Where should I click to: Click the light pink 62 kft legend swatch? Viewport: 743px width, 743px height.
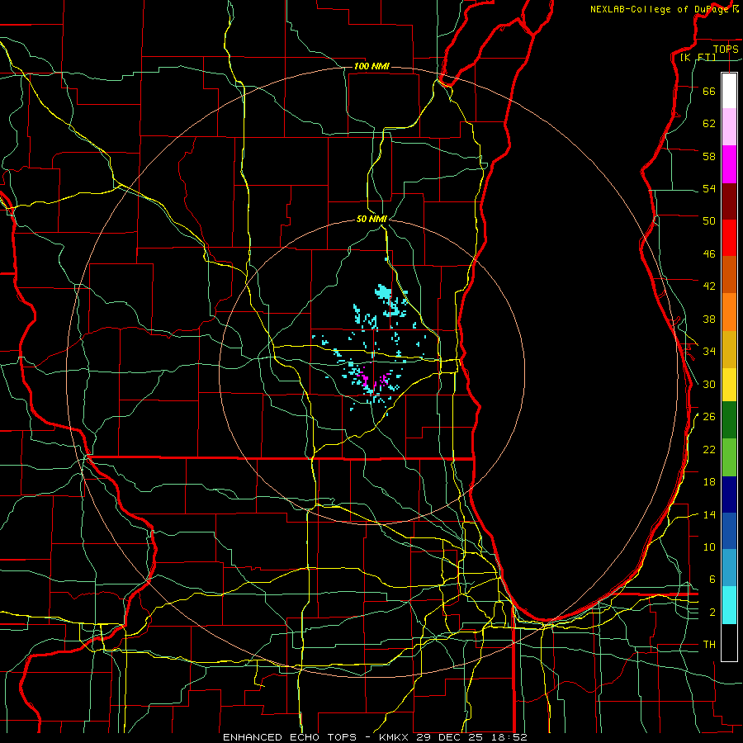[729, 127]
